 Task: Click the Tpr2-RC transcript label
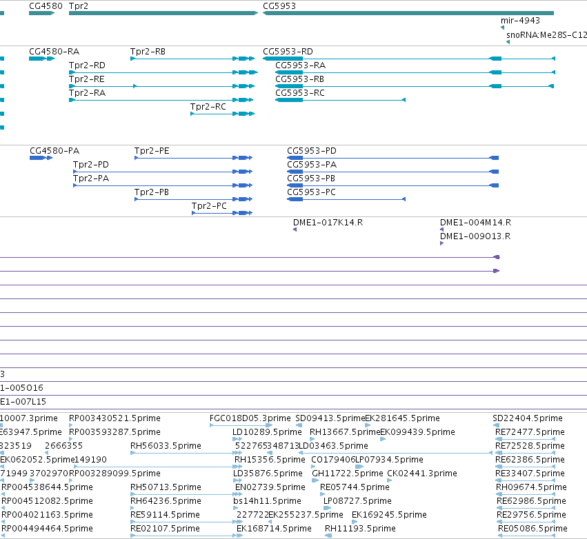(208, 107)
